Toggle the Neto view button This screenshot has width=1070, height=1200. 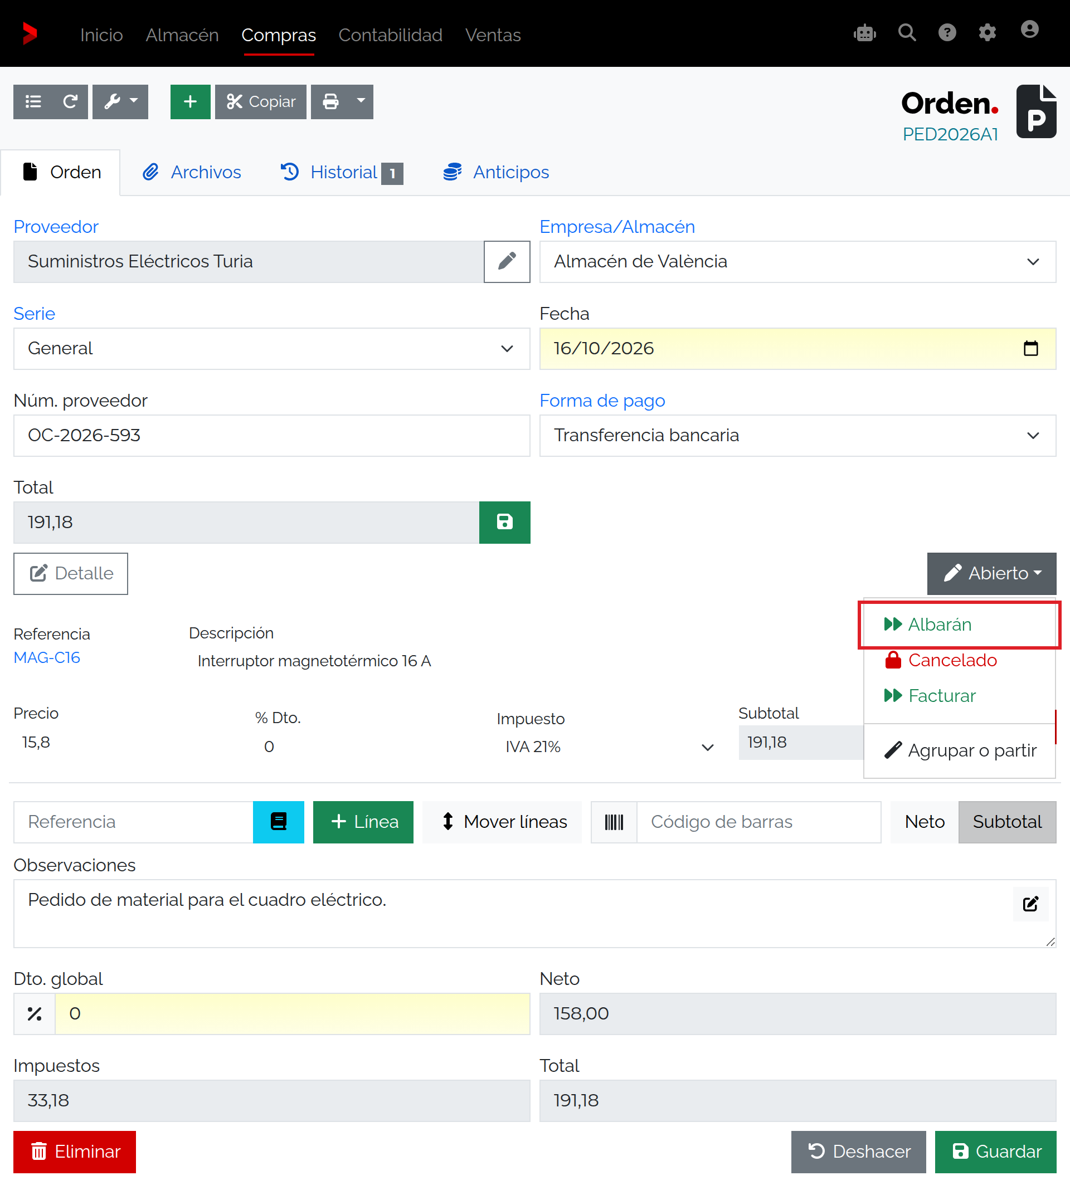[924, 822]
